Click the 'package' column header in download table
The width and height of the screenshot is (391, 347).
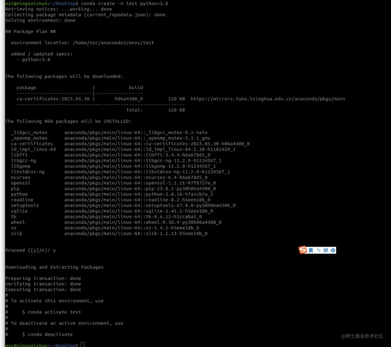[26, 87]
